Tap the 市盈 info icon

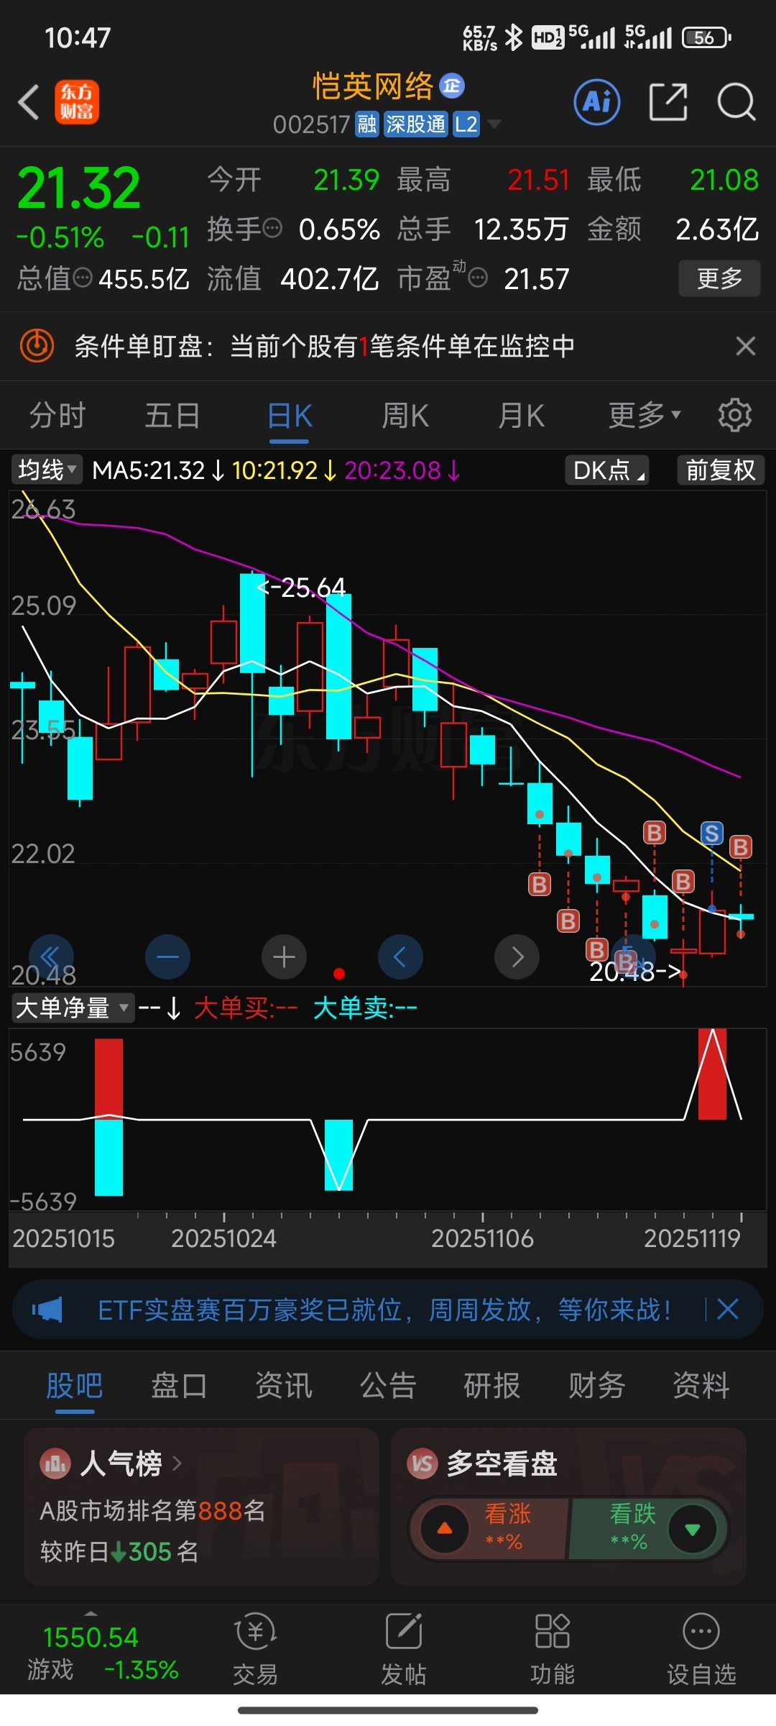tap(479, 278)
